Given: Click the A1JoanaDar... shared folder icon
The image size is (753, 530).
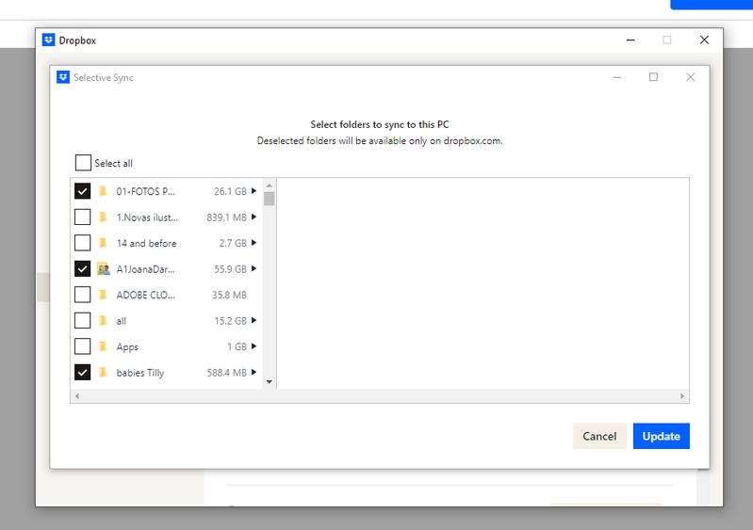Looking at the screenshot, I should click(104, 269).
